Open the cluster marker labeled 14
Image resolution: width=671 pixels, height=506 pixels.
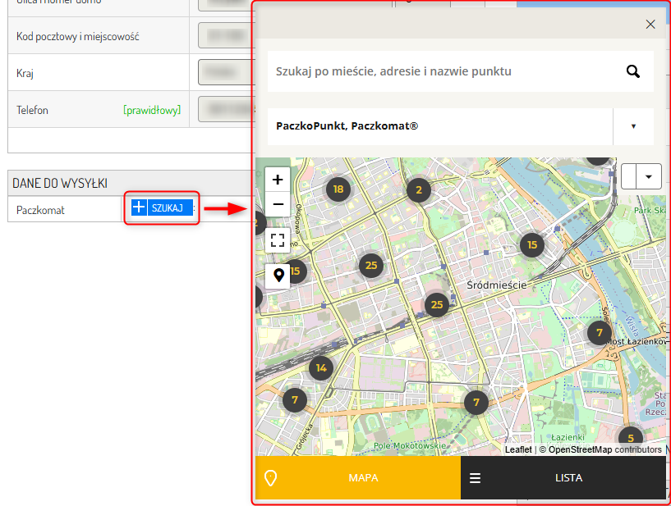click(x=321, y=367)
